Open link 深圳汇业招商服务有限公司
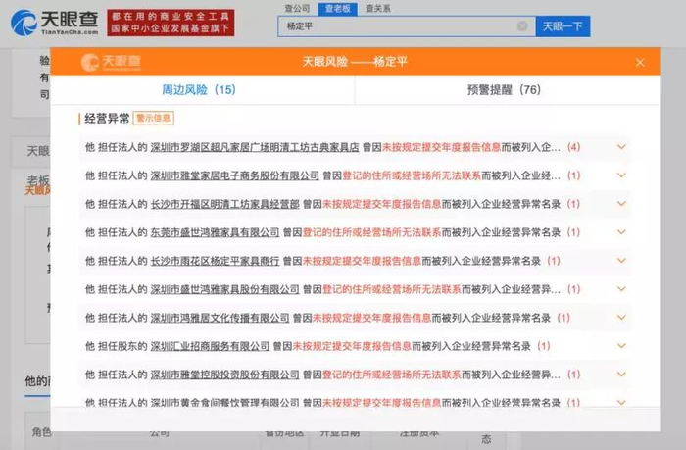The height and width of the screenshot is (450, 686). point(210,346)
